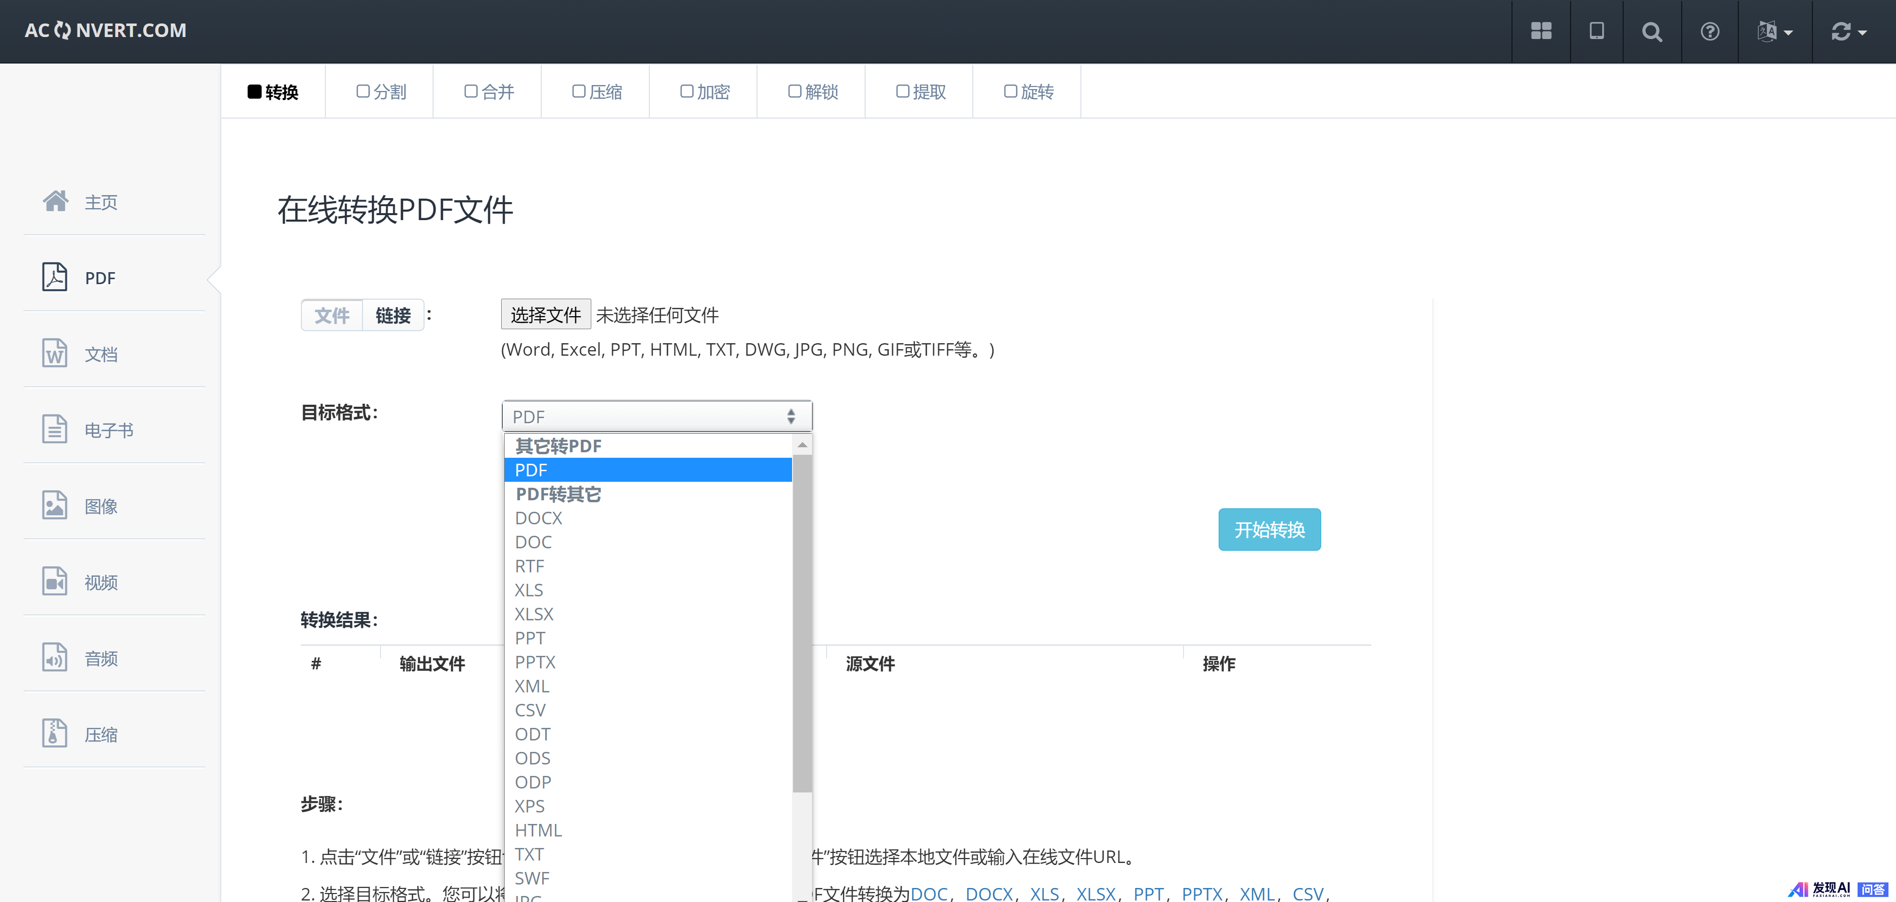This screenshot has width=1896, height=902.
Task: Click the tablet device icon in header
Action: pyautogui.click(x=1597, y=31)
